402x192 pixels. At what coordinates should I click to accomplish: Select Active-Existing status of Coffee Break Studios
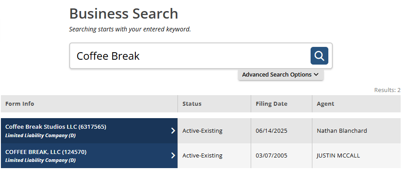tap(202, 131)
